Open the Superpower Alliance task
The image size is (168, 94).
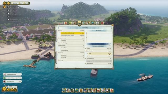click(12, 74)
